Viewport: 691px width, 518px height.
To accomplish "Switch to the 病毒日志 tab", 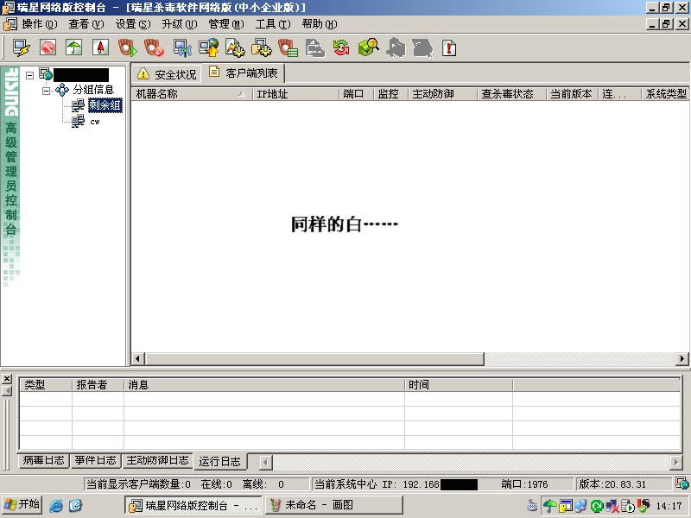I will pyautogui.click(x=44, y=461).
